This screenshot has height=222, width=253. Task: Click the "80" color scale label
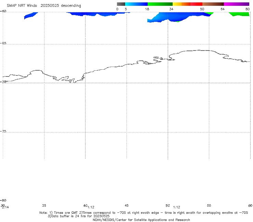tap(248, 9)
